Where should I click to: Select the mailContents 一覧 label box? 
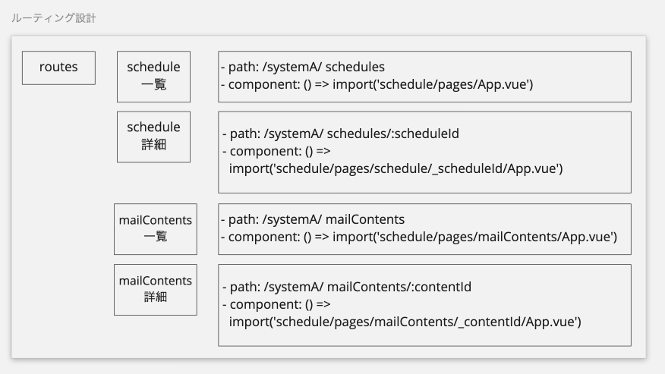click(x=155, y=228)
